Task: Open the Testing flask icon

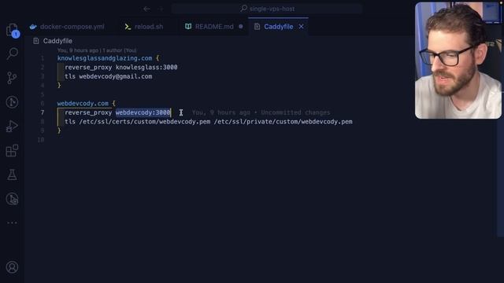Action: [x=12, y=175]
